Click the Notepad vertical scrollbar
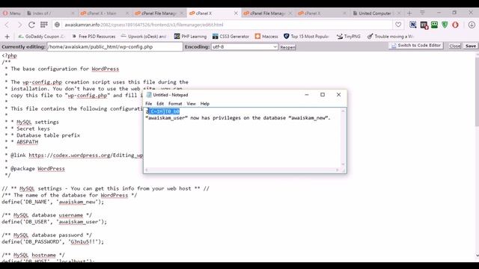This screenshot has width=479, height=269. coord(343,137)
